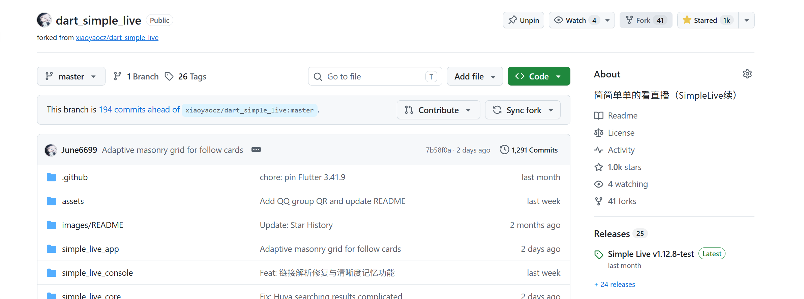
Task: Click the images/README folder icon
Action: pyautogui.click(x=52, y=225)
